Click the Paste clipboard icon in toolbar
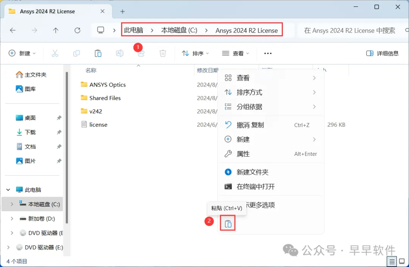The height and width of the screenshot is (267, 409). (x=98, y=53)
